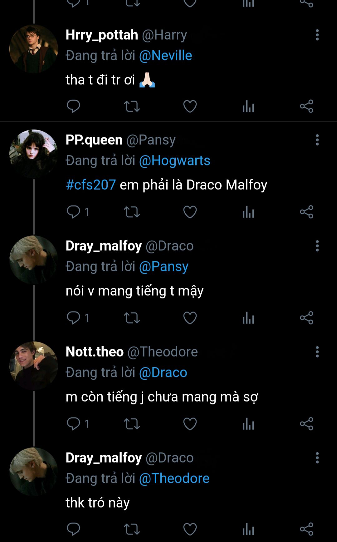Like Dray_malfoy's "thk tró này" tweet
Image resolution: width=337 pixels, height=542 pixels.
pos(190,529)
